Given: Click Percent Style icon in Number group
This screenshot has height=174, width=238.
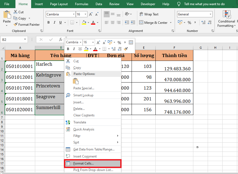Looking at the screenshot, I should (x=189, y=22).
